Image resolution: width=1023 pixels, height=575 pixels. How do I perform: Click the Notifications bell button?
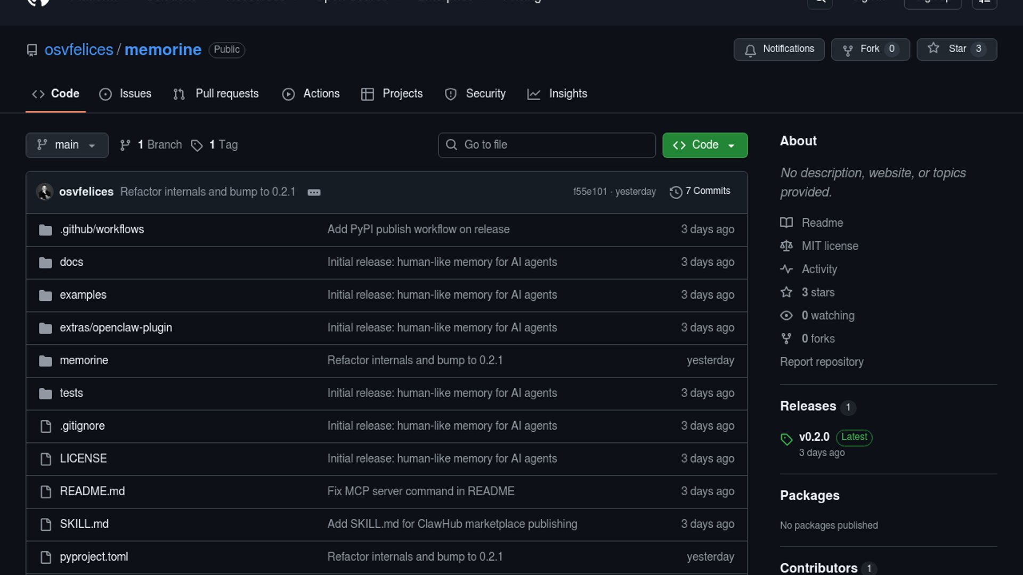click(778, 50)
